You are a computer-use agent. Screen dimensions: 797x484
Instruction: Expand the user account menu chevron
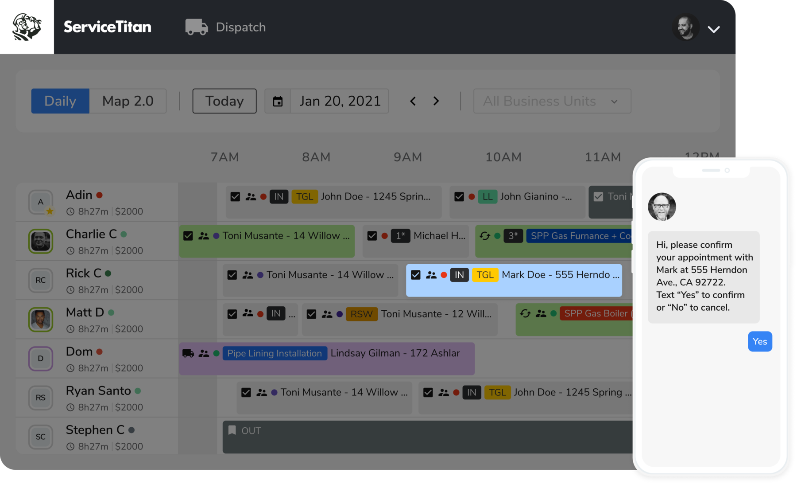tap(714, 29)
